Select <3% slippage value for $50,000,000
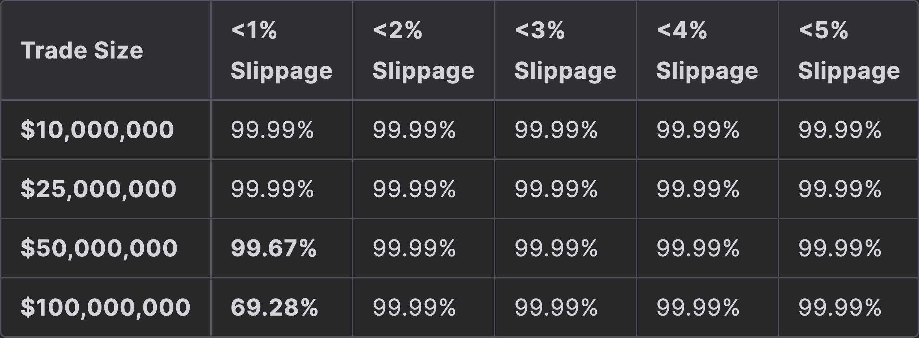 (556, 248)
